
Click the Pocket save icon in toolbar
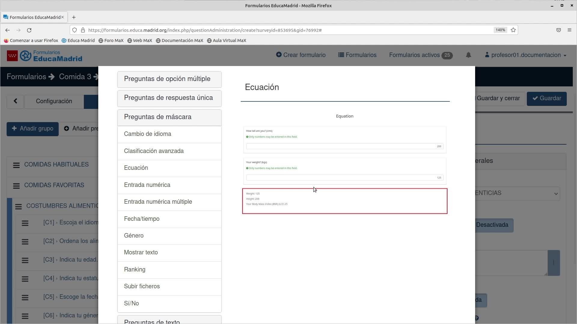tap(558, 30)
